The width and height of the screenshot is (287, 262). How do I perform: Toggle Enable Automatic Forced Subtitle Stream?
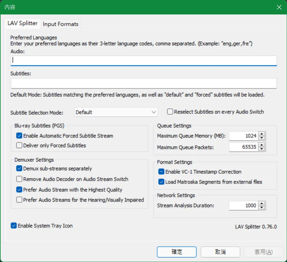pyautogui.click(x=19, y=136)
